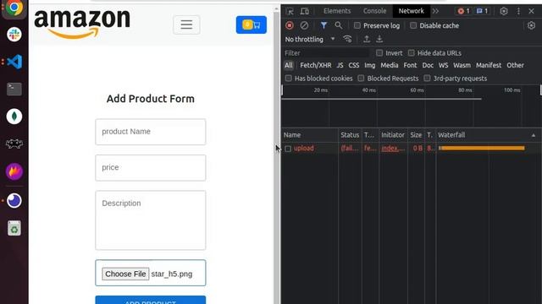Open the index initiator link

(393, 149)
